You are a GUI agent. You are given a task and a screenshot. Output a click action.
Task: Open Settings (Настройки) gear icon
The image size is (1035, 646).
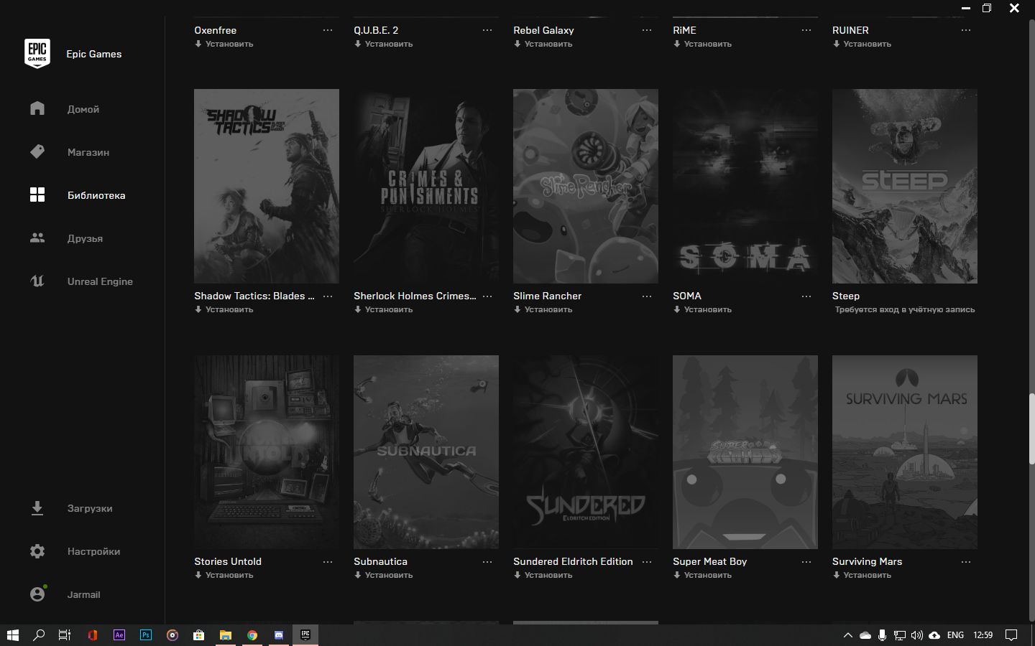(x=37, y=551)
